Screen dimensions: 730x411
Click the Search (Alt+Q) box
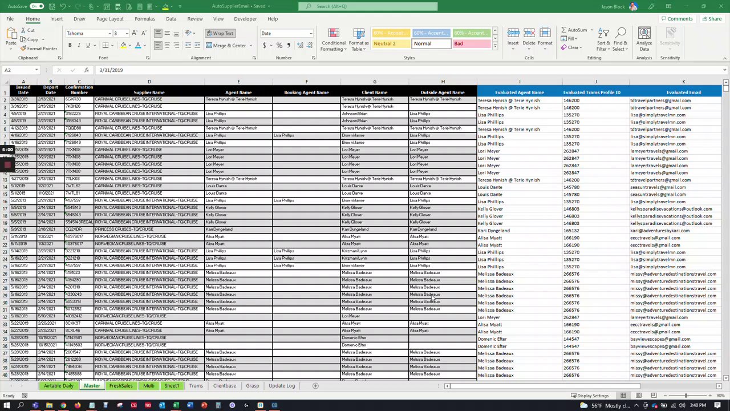[368, 6]
